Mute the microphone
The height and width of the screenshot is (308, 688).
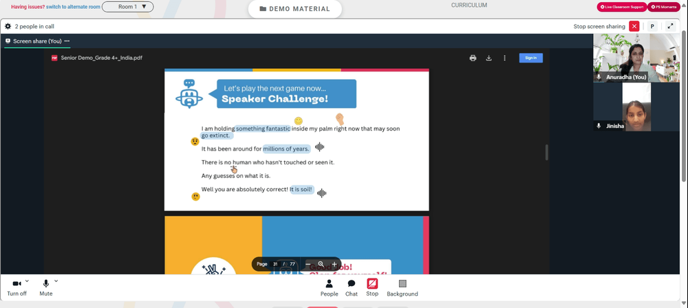[45, 288]
